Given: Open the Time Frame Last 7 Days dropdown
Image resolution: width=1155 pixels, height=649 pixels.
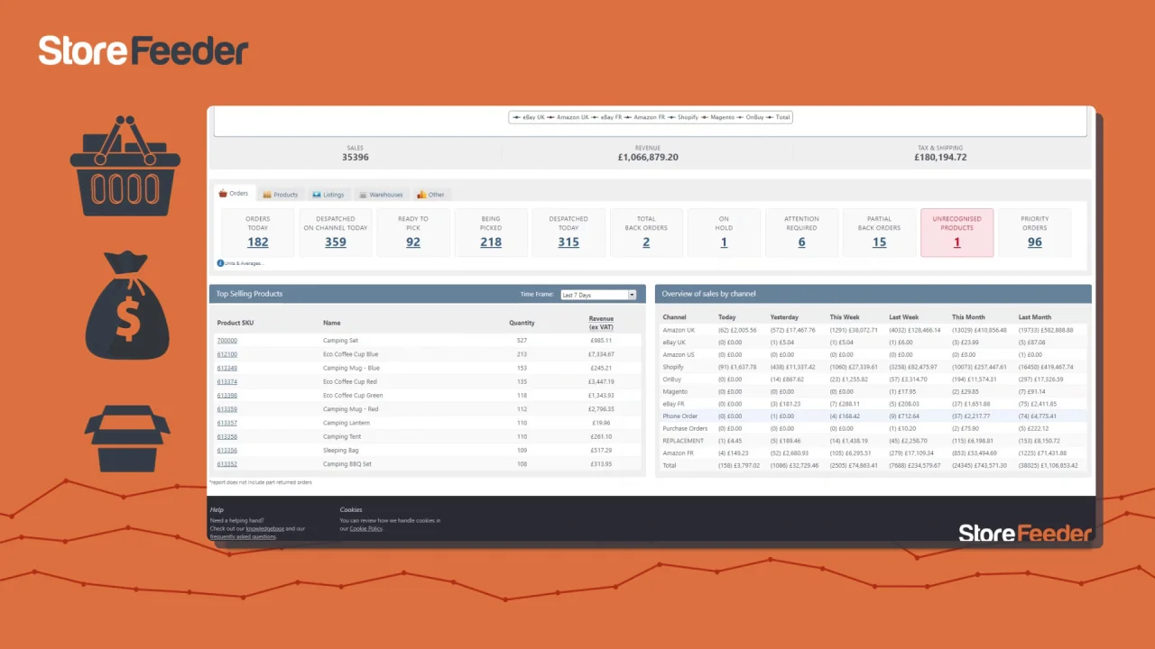Looking at the screenshot, I should click(598, 295).
